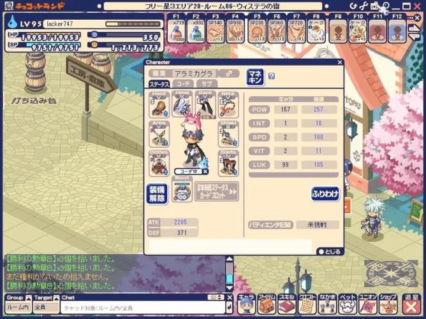Viewport: 426px width, 319px height.
Task: Click the なかま (Friends) icon
Action: point(328,304)
